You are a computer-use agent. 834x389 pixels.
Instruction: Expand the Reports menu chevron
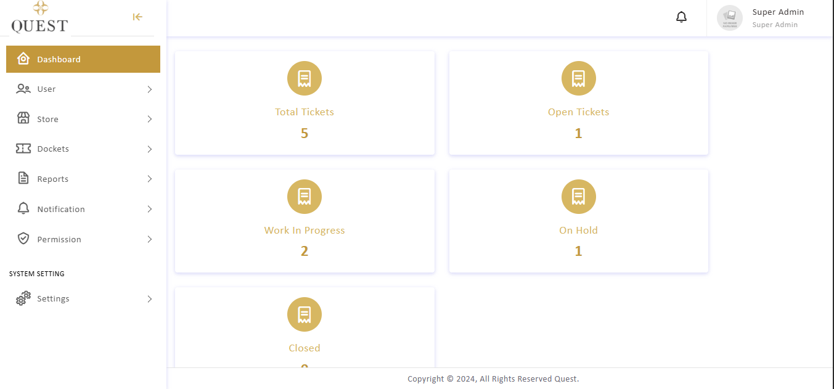150,179
